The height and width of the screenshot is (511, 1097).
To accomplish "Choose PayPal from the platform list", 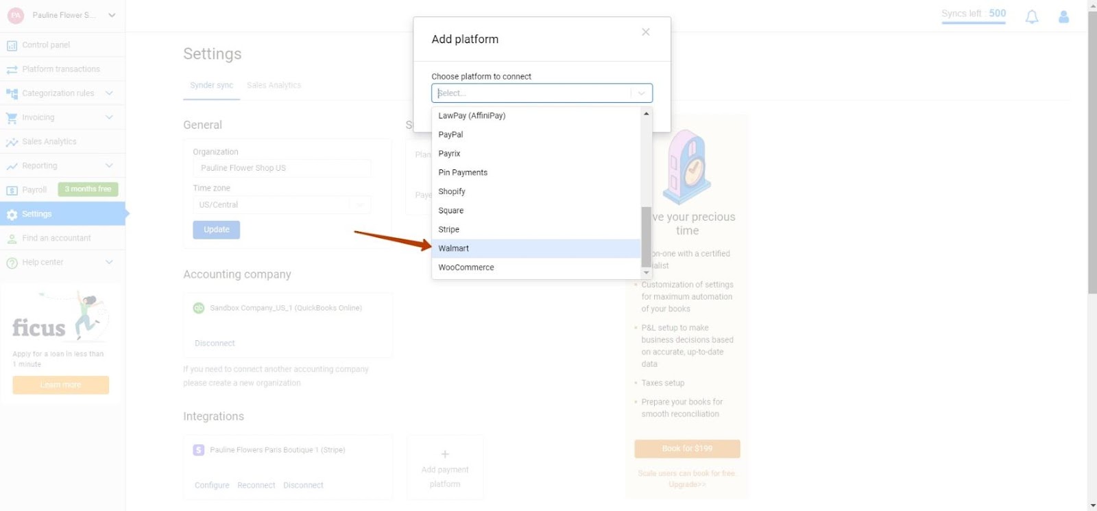I will 536,134.
